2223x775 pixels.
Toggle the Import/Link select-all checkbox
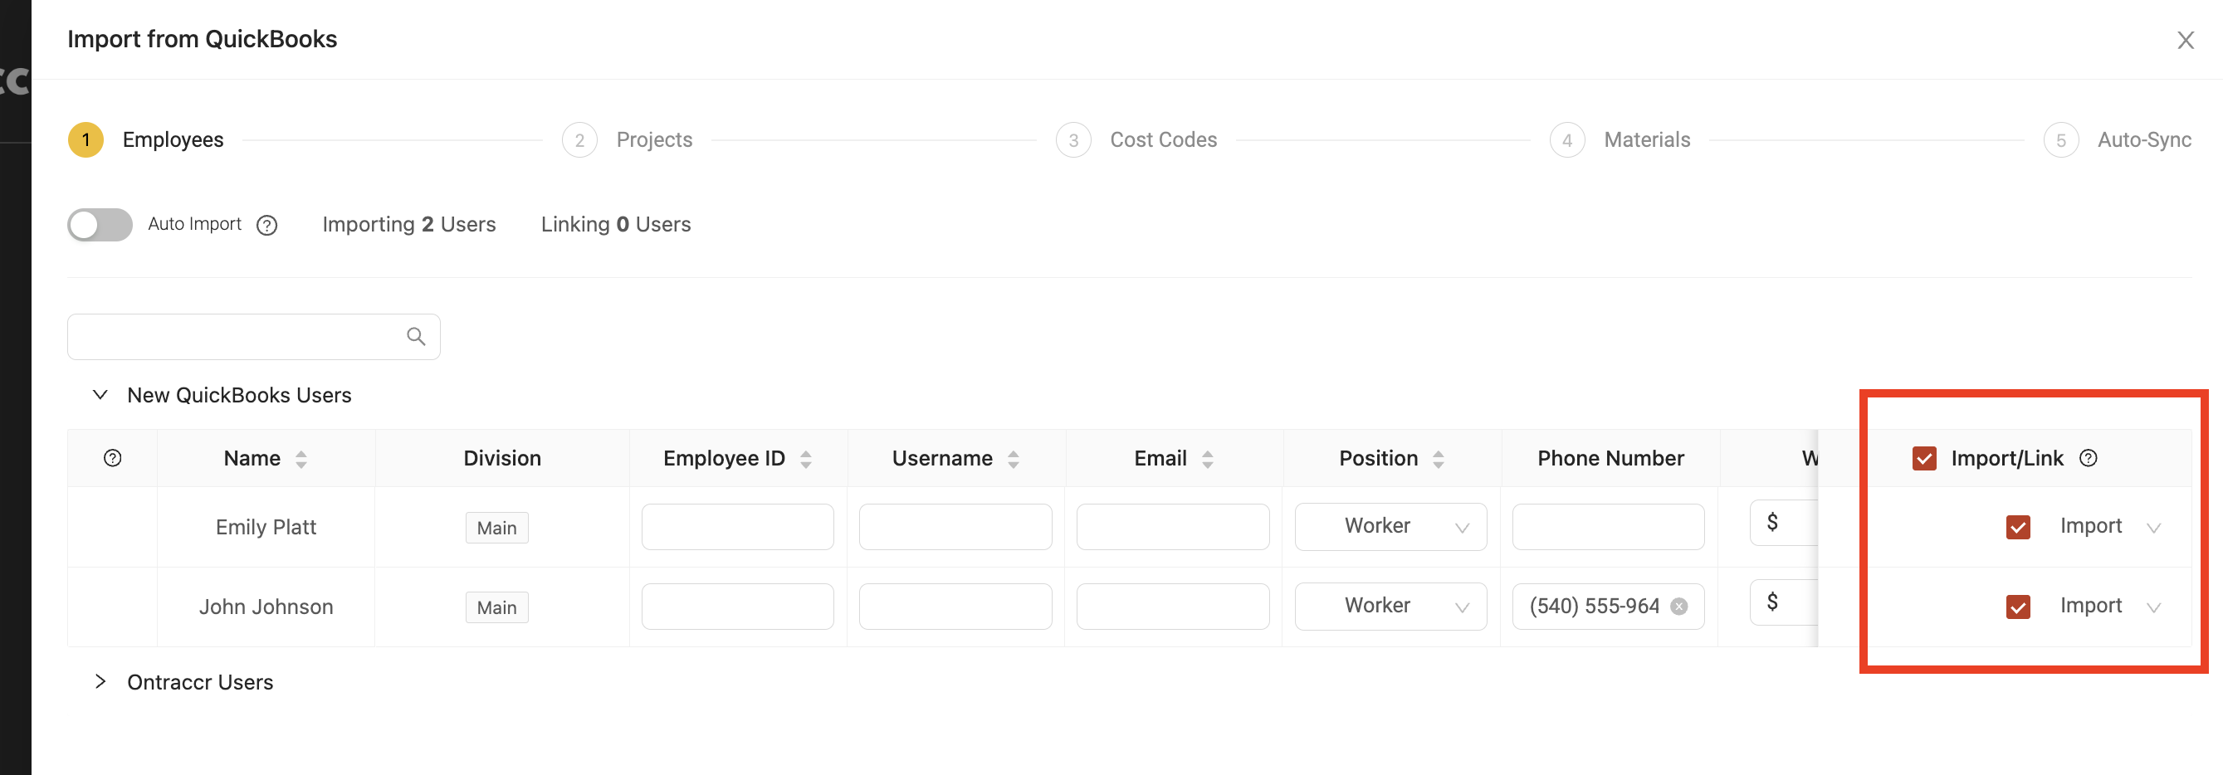pos(1923,458)
